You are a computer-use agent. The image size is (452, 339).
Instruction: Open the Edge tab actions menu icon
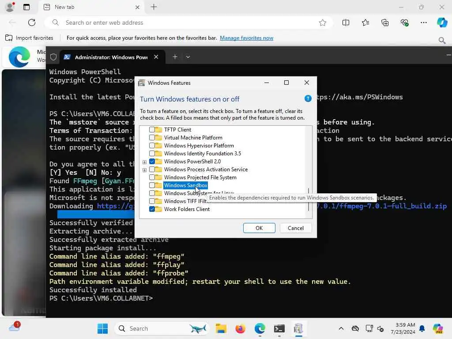tap(26, 7)
